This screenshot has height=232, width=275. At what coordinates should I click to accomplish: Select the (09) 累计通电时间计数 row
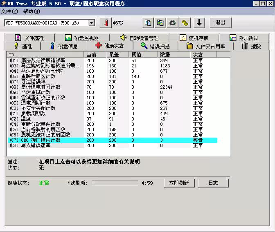(x=113, y=87)
